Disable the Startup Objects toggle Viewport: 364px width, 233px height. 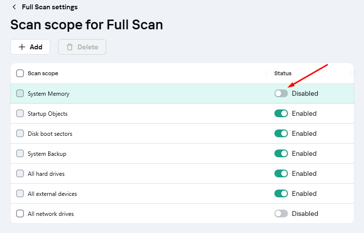click(x=281, y=113)
